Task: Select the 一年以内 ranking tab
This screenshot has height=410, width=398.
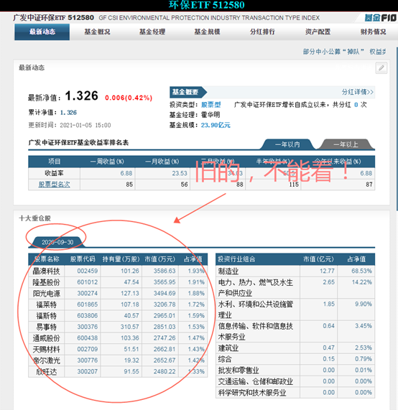Action: tap(287, 144)
